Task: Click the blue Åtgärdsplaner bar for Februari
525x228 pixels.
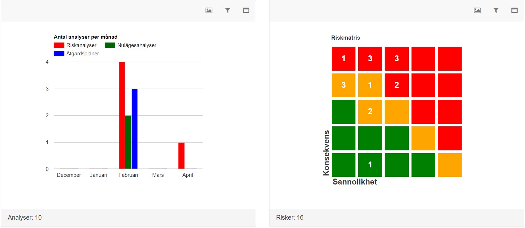Action: click(134, 129)
